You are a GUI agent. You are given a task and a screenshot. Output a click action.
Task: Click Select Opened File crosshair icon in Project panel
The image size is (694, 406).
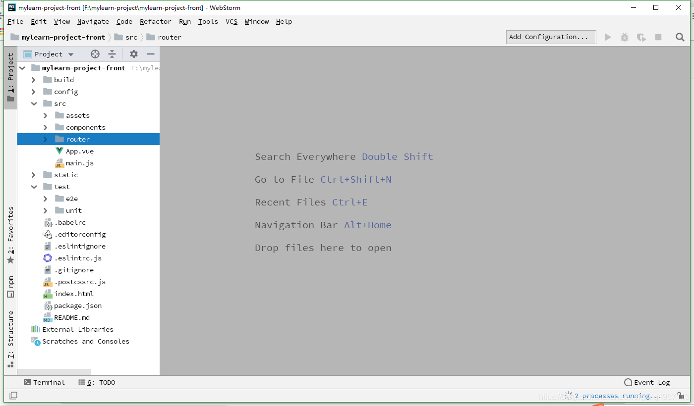[95, 54]
